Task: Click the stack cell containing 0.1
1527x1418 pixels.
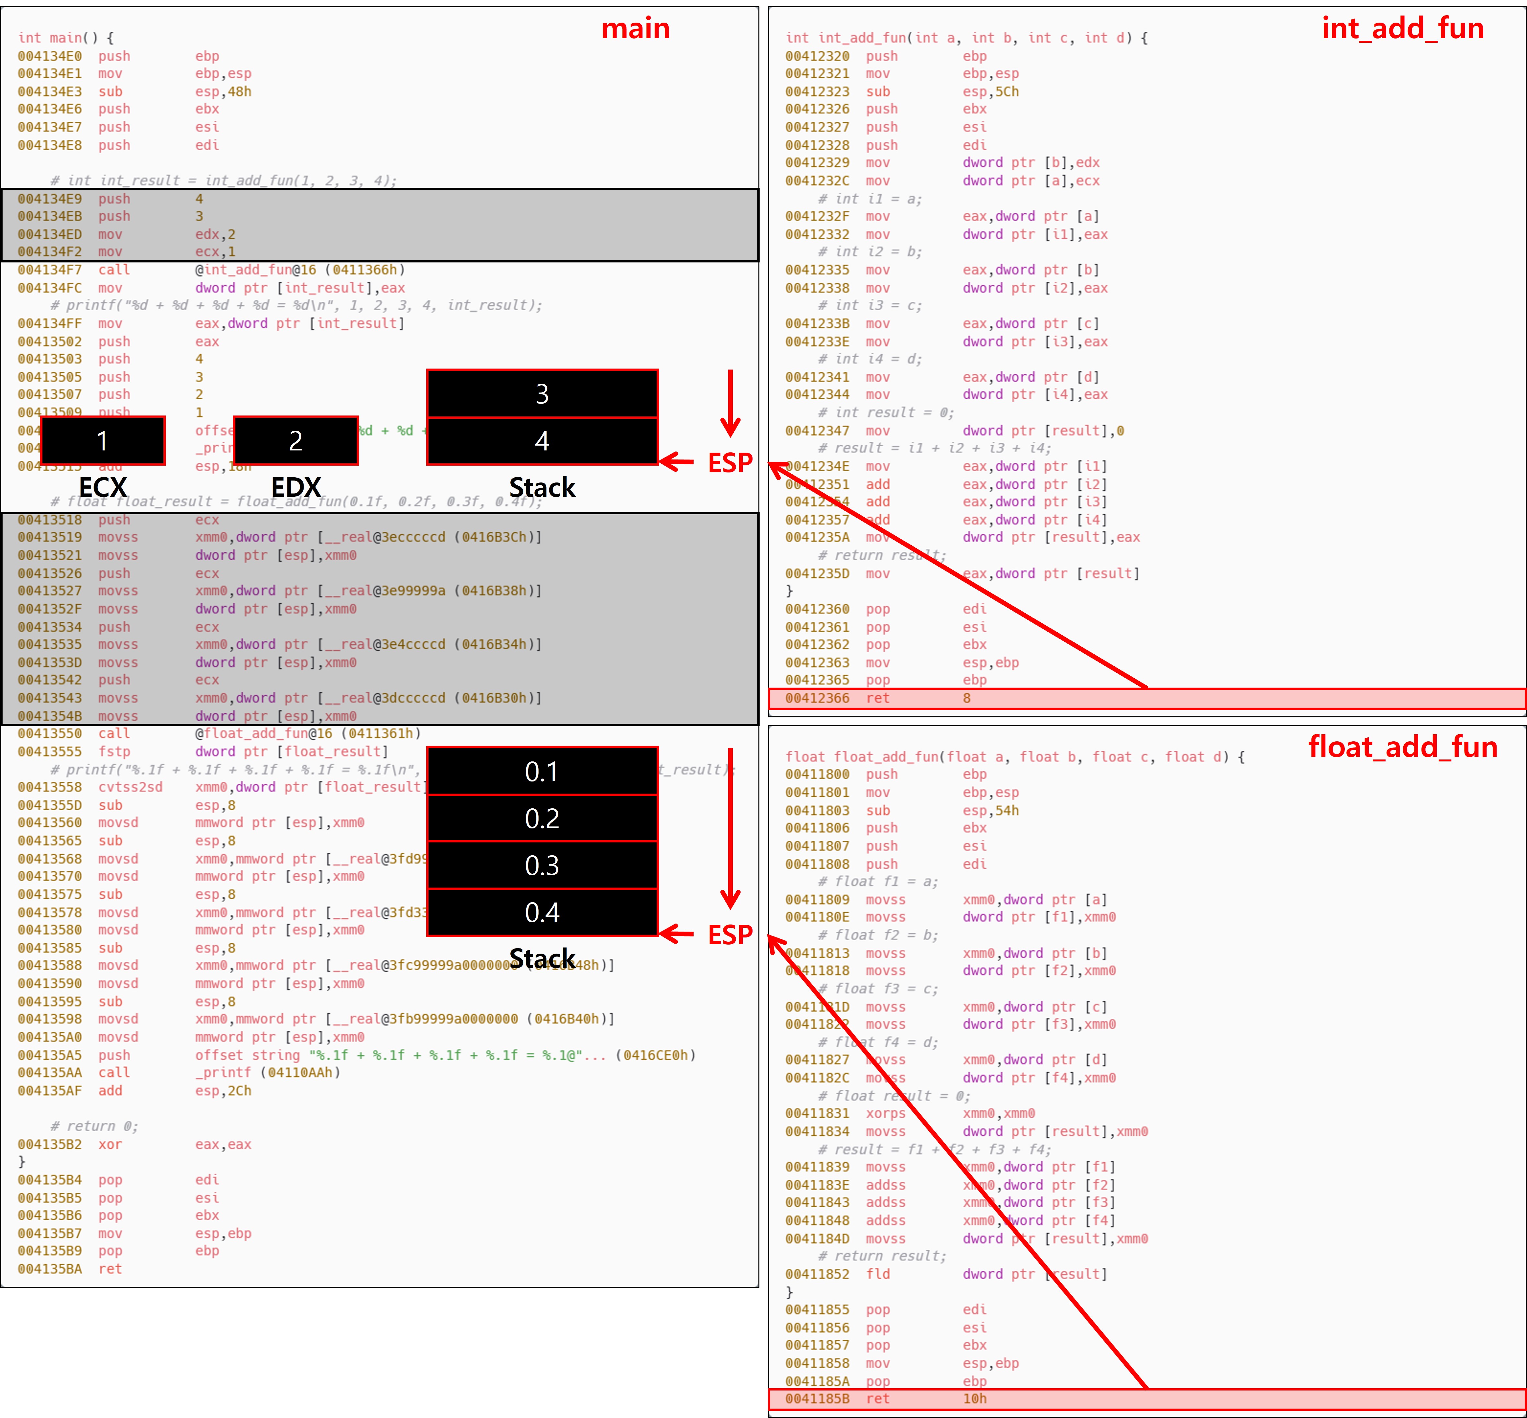Action: coord(542,771)
